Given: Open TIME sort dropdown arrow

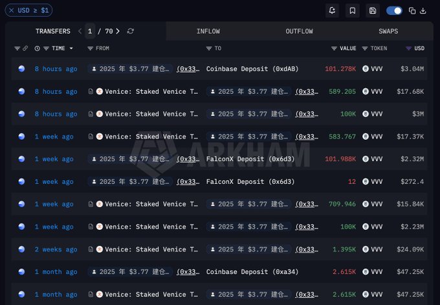Looking at the screenshot, I should point(71,49).
